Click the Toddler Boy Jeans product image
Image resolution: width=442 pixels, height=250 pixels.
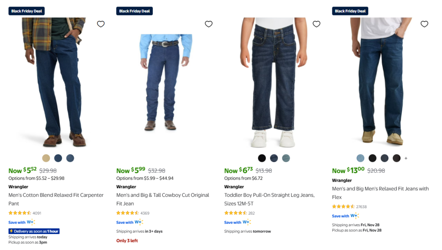tap(274, 82)
